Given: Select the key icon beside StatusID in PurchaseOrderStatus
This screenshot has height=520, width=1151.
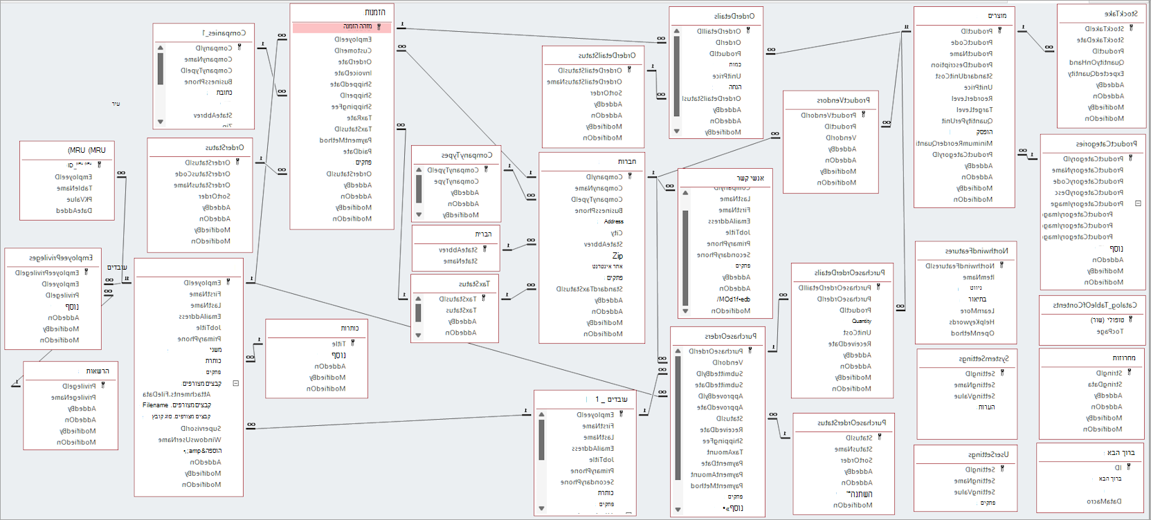Looking at the screenshot, I should [x=880, y=438].
